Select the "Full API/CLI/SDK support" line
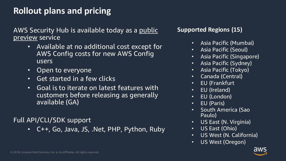286x161 pixels. (x=52, y=120)
